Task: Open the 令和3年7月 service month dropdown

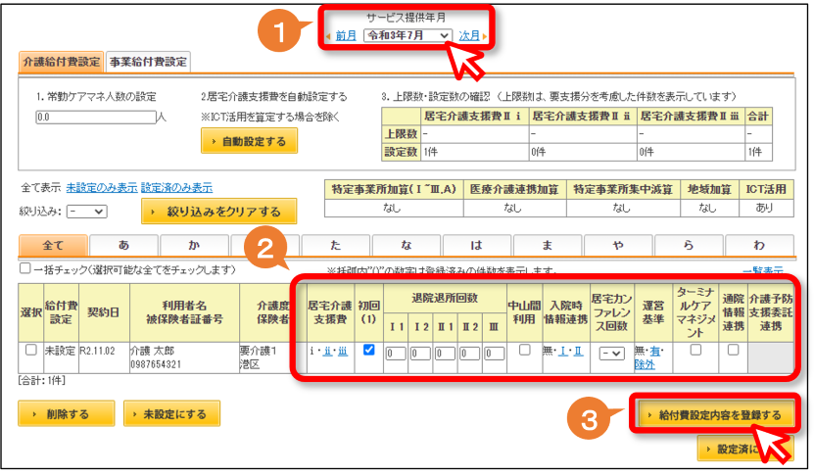Action: [407, 35]
